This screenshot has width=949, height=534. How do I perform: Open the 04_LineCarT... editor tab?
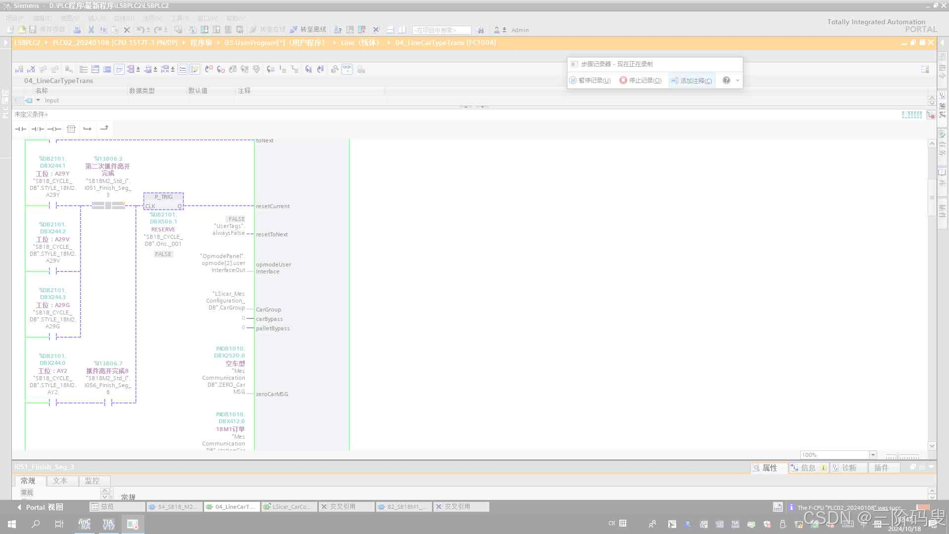(x=232, y=507)
